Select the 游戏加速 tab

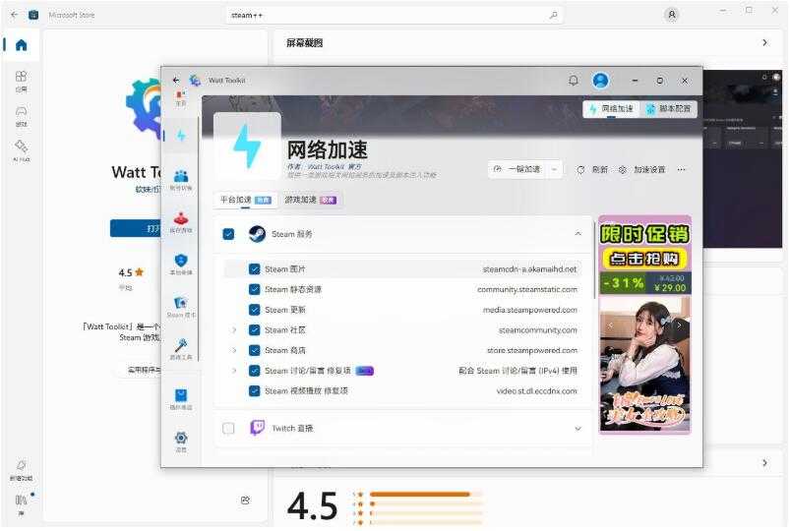tap(311, 200)
